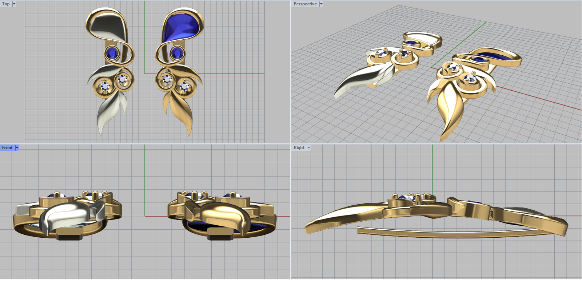The image size is (582, 281).
Task: Click the Perspective viewport title label
Action: tap(305, 4)
